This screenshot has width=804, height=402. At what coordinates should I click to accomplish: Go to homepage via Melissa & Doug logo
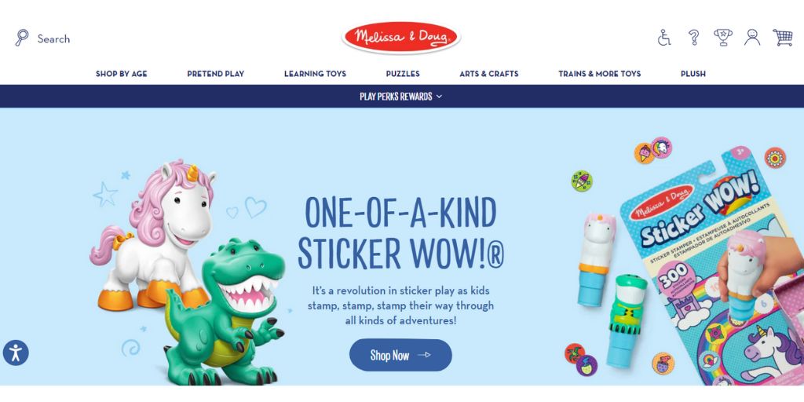401,38
